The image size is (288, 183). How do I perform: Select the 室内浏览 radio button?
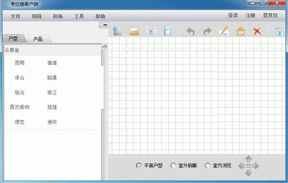(208, 166)
